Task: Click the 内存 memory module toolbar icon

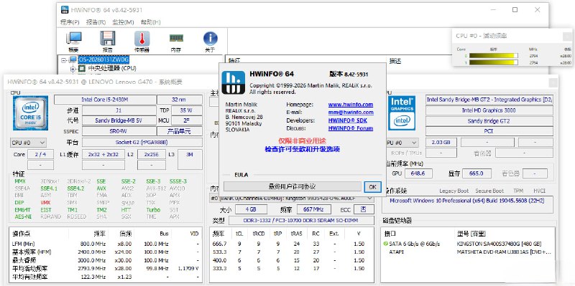Action: (176, 38)
